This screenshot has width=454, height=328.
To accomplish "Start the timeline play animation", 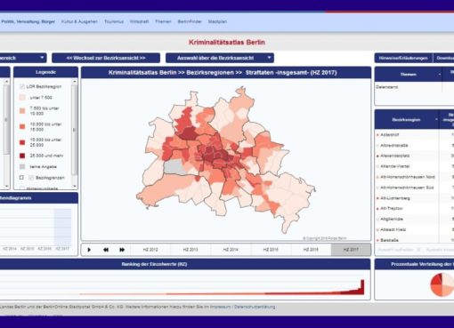I will (x=89, y=250).
